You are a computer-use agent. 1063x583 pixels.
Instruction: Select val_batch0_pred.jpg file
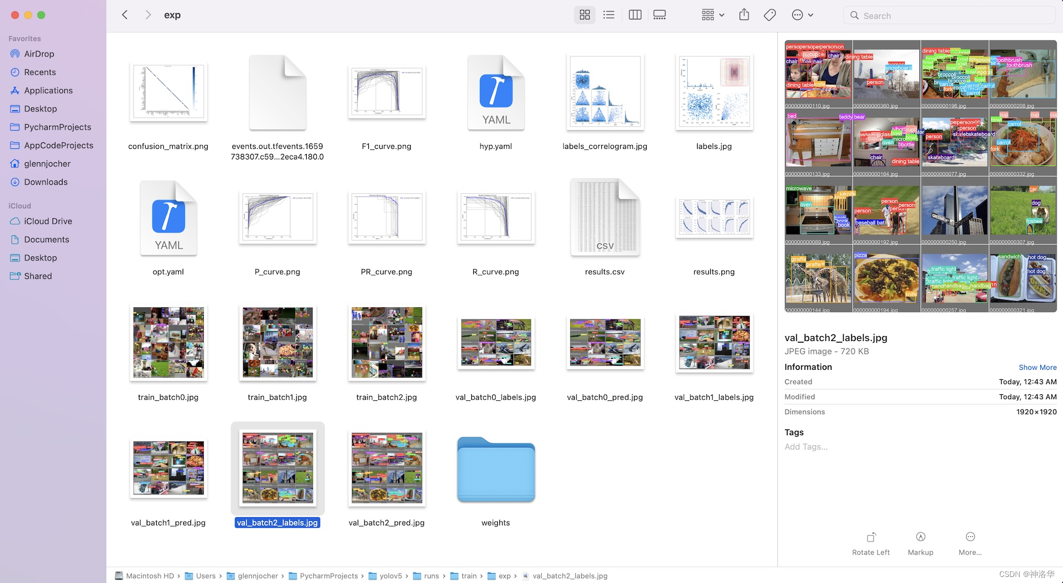coord(605,343)
